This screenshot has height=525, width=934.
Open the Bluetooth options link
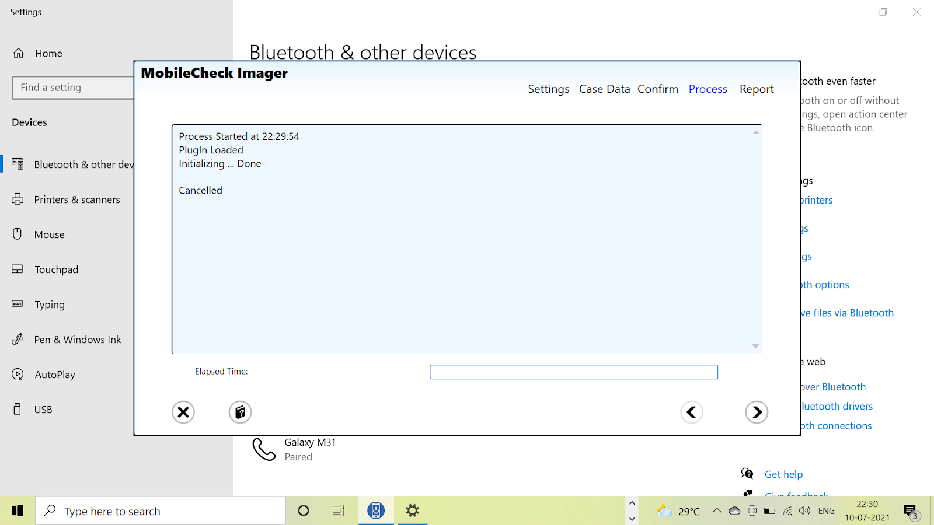tap(824, 285)
